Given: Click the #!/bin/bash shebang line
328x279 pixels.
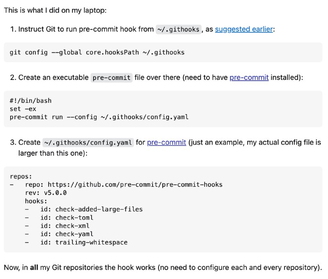Looking at the screenshot, I should point(30,100).
